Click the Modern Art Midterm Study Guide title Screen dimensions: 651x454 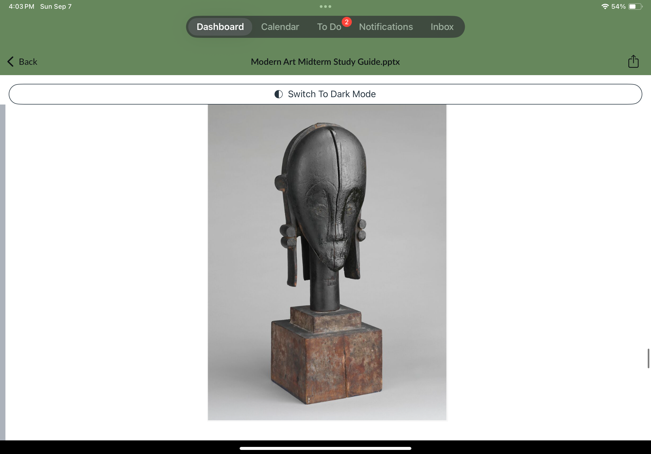click(325, 62)
